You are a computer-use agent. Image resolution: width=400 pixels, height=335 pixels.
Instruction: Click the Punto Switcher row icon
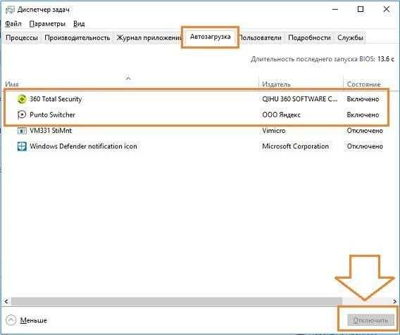pyautogui.click(x=22, y=115)
